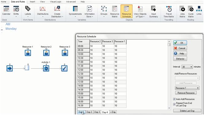Screen dimensions: 204x115
Task: Confirm with the OK button
Action: click(x=180, y=43)
